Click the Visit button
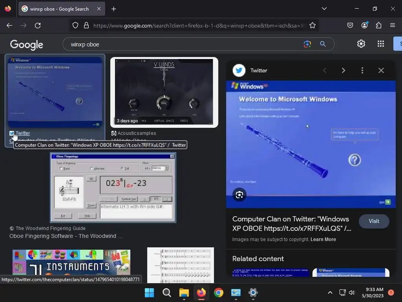 click(374, 221)
